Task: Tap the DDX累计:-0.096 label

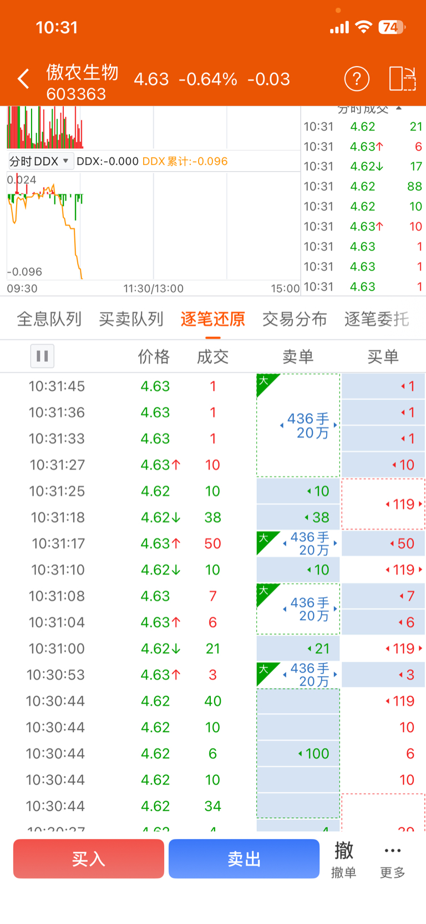Action: coord(185,161)
